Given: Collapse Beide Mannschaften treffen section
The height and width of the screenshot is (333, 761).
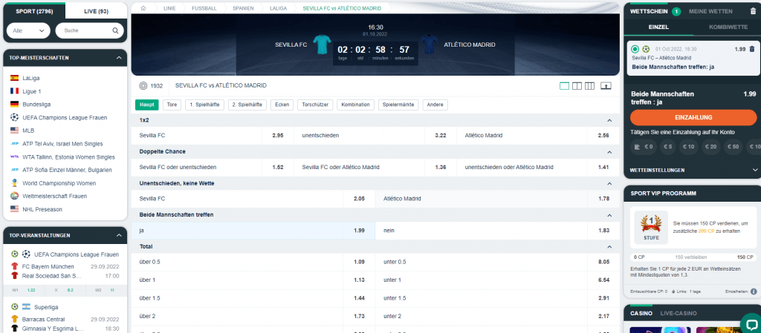Looking at the screenshot, I should pos(609,215).
